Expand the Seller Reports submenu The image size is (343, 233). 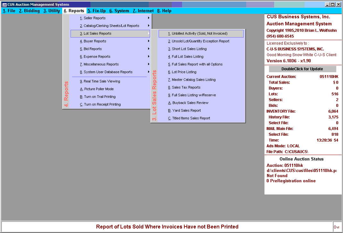pyautogui.click(x=110, y=18)
